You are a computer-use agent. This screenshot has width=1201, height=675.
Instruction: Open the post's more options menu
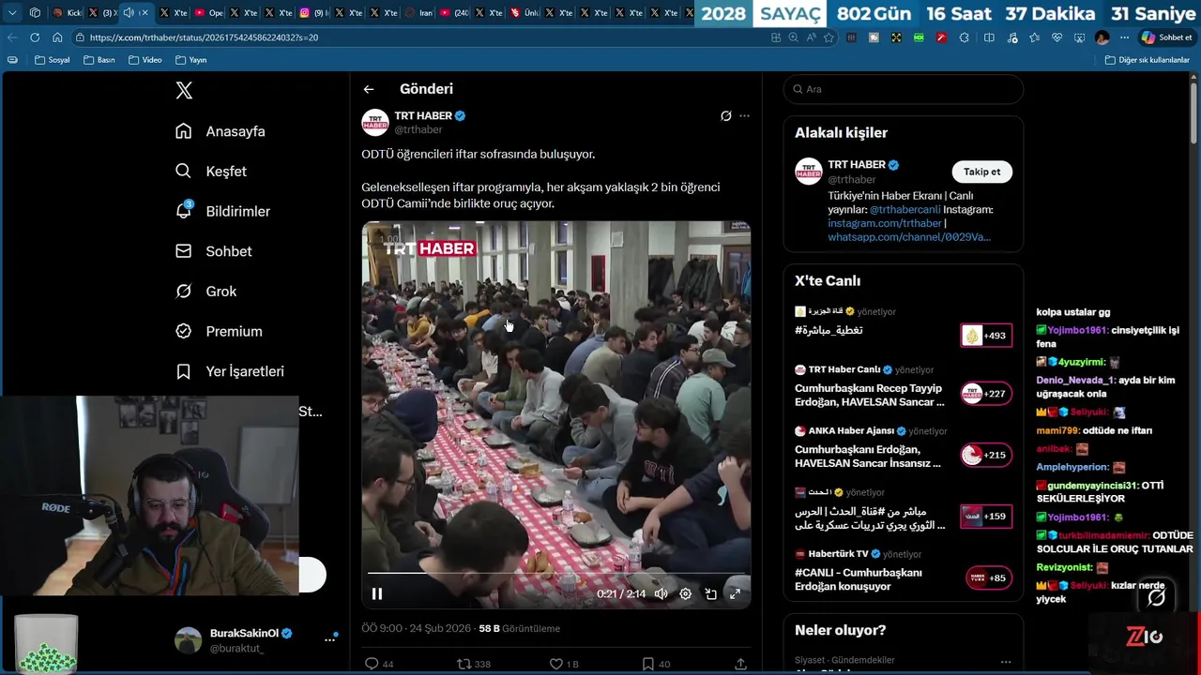tap(744, 116)
